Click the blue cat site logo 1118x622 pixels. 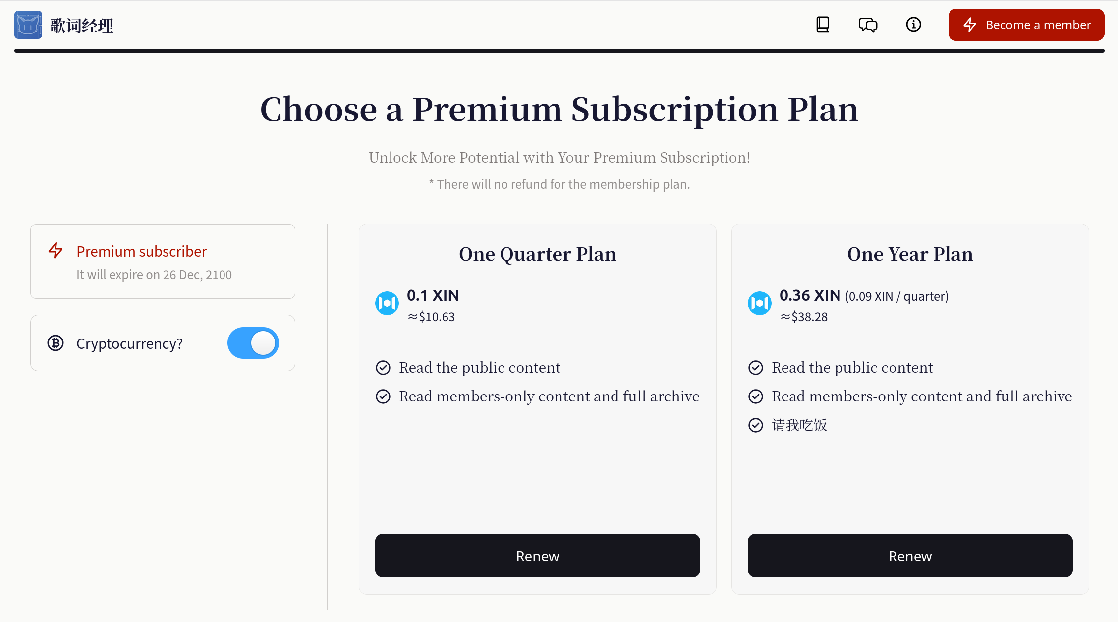[28, 25]
